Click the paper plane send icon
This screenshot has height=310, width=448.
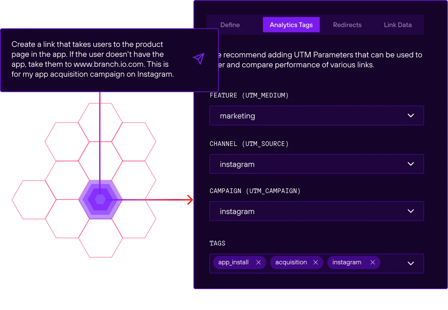click(x=198, y=59)
